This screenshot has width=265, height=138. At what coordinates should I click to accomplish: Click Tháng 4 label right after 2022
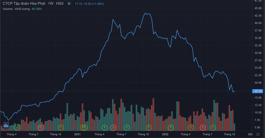click(x=186, y=134)
